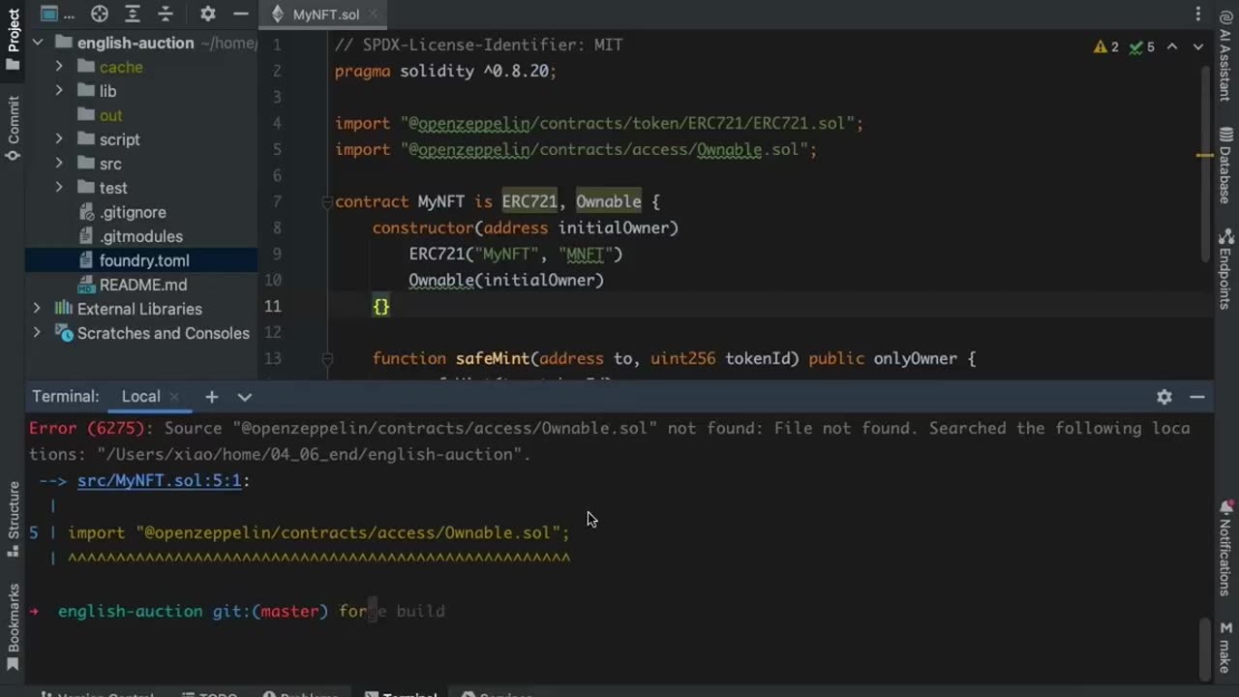1239x697 pixels.
Task: Expand the src folder
Action: (59, 164)
